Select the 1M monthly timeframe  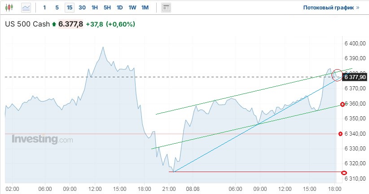pyautogui.click(x=145, y=8)
